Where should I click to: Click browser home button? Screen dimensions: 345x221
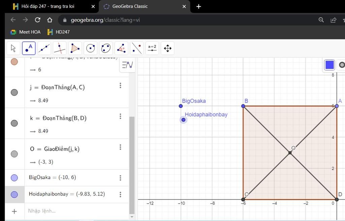pos(50,20)
